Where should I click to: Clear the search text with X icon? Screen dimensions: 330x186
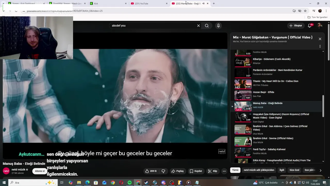click(x=199, y=26)
